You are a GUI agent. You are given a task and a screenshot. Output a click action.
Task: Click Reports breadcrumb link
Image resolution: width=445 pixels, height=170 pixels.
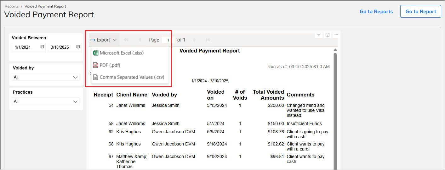click(x=12, y=6)
